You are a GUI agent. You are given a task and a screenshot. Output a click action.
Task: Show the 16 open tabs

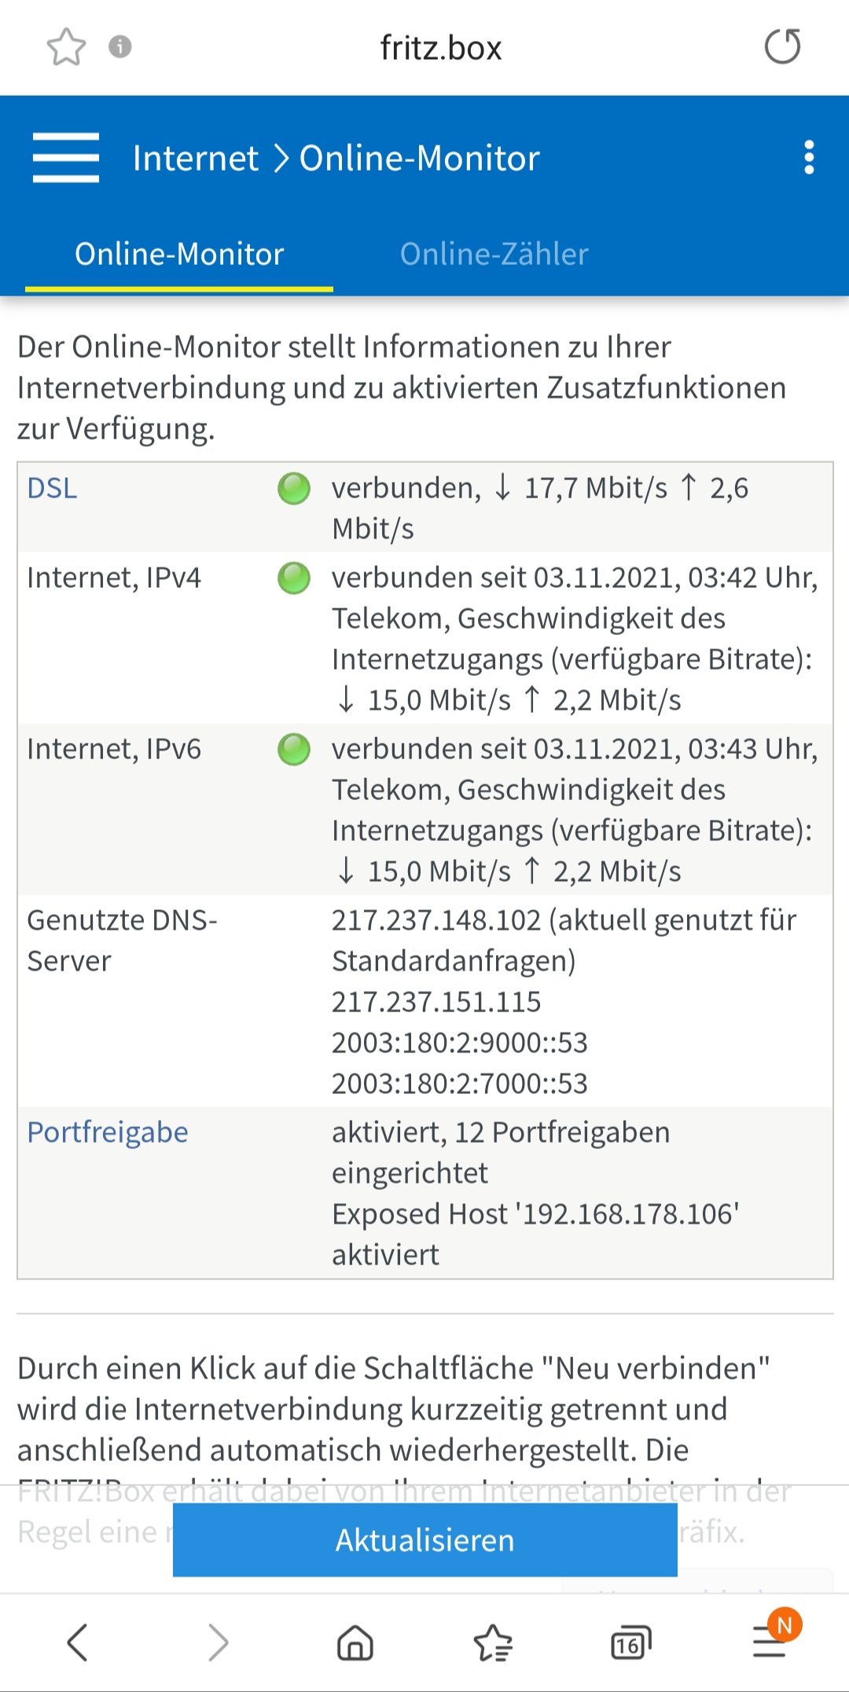click(x=631, y=1642)
